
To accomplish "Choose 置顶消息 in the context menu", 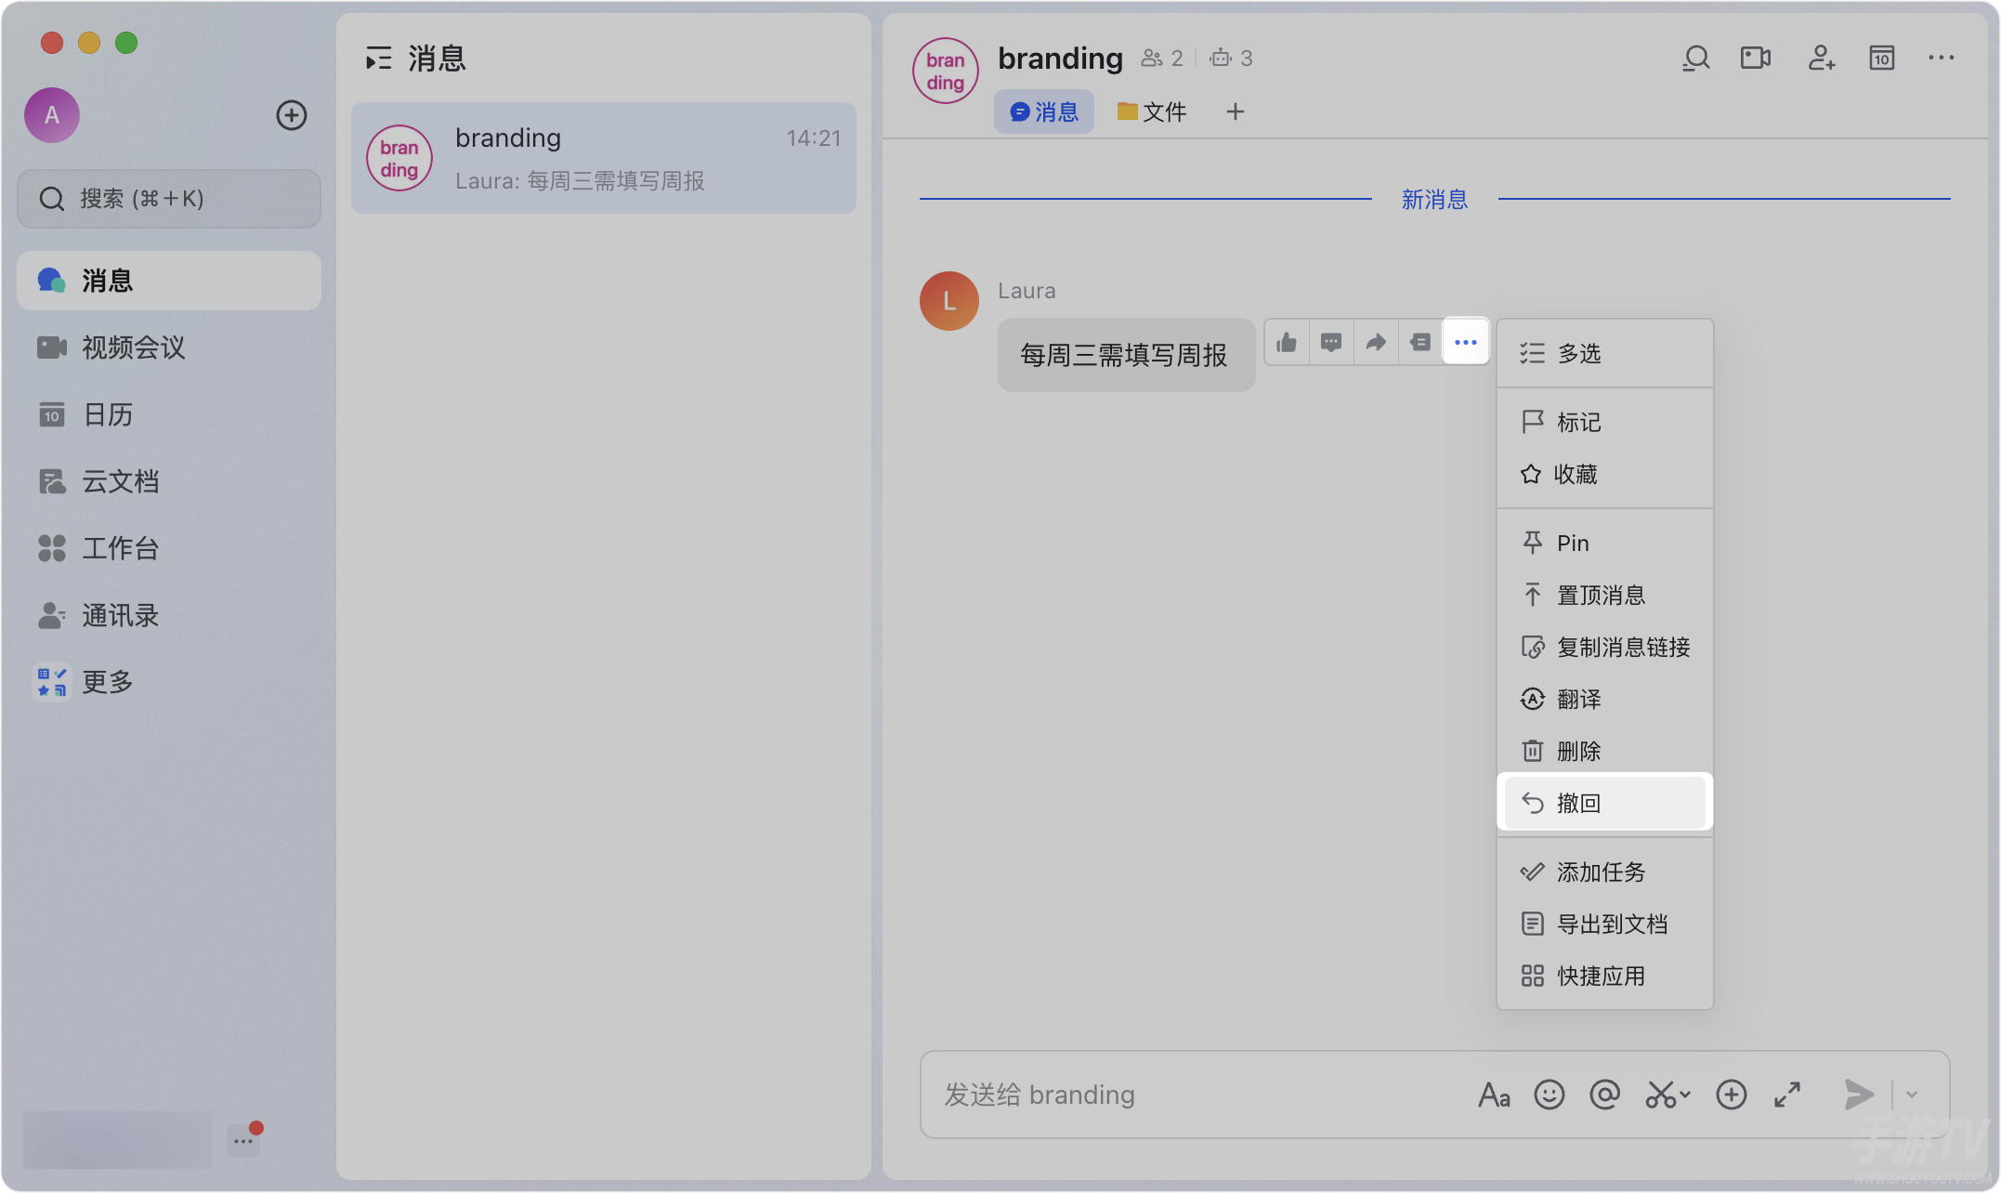I will (x=1605, y=595).
